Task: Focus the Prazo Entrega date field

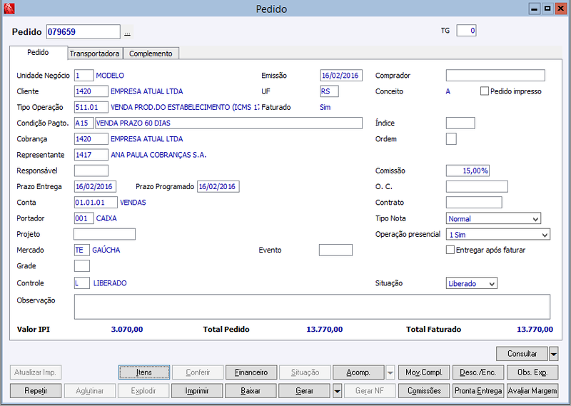Action: click(x=95, y=186)
